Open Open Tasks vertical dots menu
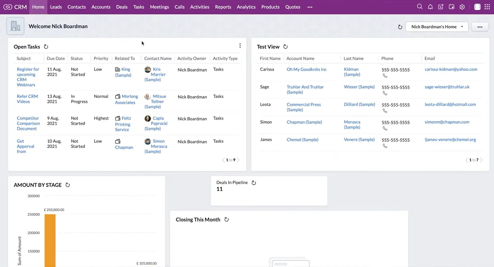Image resolution: width=494 pixels, height=267 pixels. pos(240,46)
